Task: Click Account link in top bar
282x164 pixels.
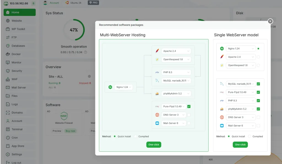Action: pos(54,3)
